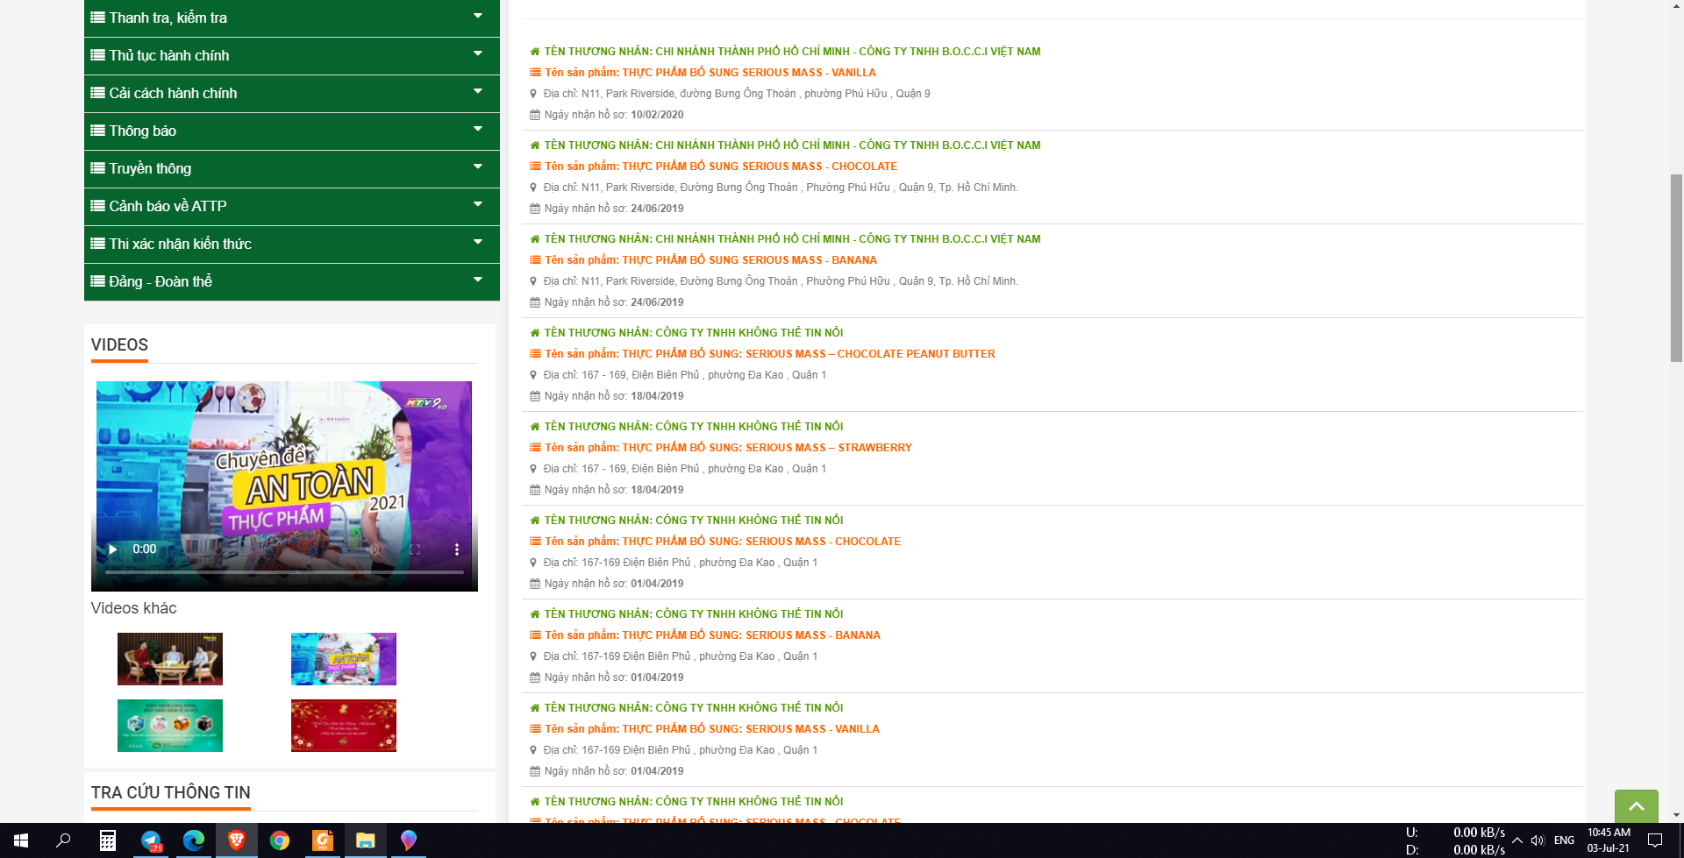Play the An Toàn Thực Phẩm video

pos(112,550)
